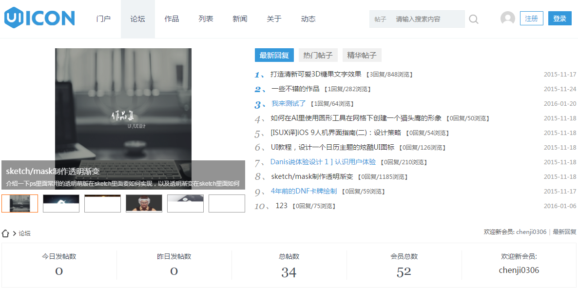Select the 精华帖子 tab
The height and width of the screenshot is (290, 578).
362,55
